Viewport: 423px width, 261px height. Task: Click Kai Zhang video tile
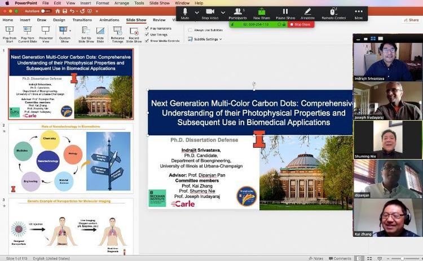point(387,218)
